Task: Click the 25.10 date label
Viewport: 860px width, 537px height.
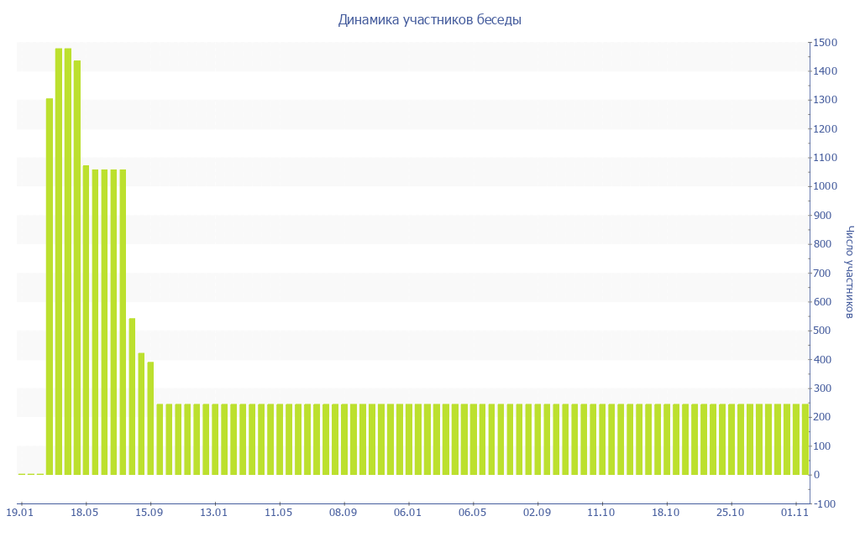Action: click(731, 513)
